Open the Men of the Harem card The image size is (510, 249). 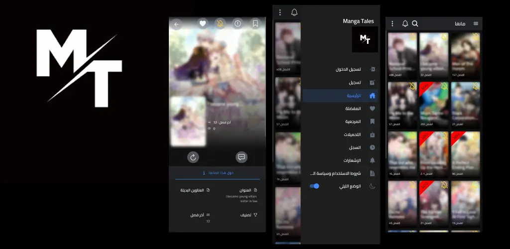466,55
